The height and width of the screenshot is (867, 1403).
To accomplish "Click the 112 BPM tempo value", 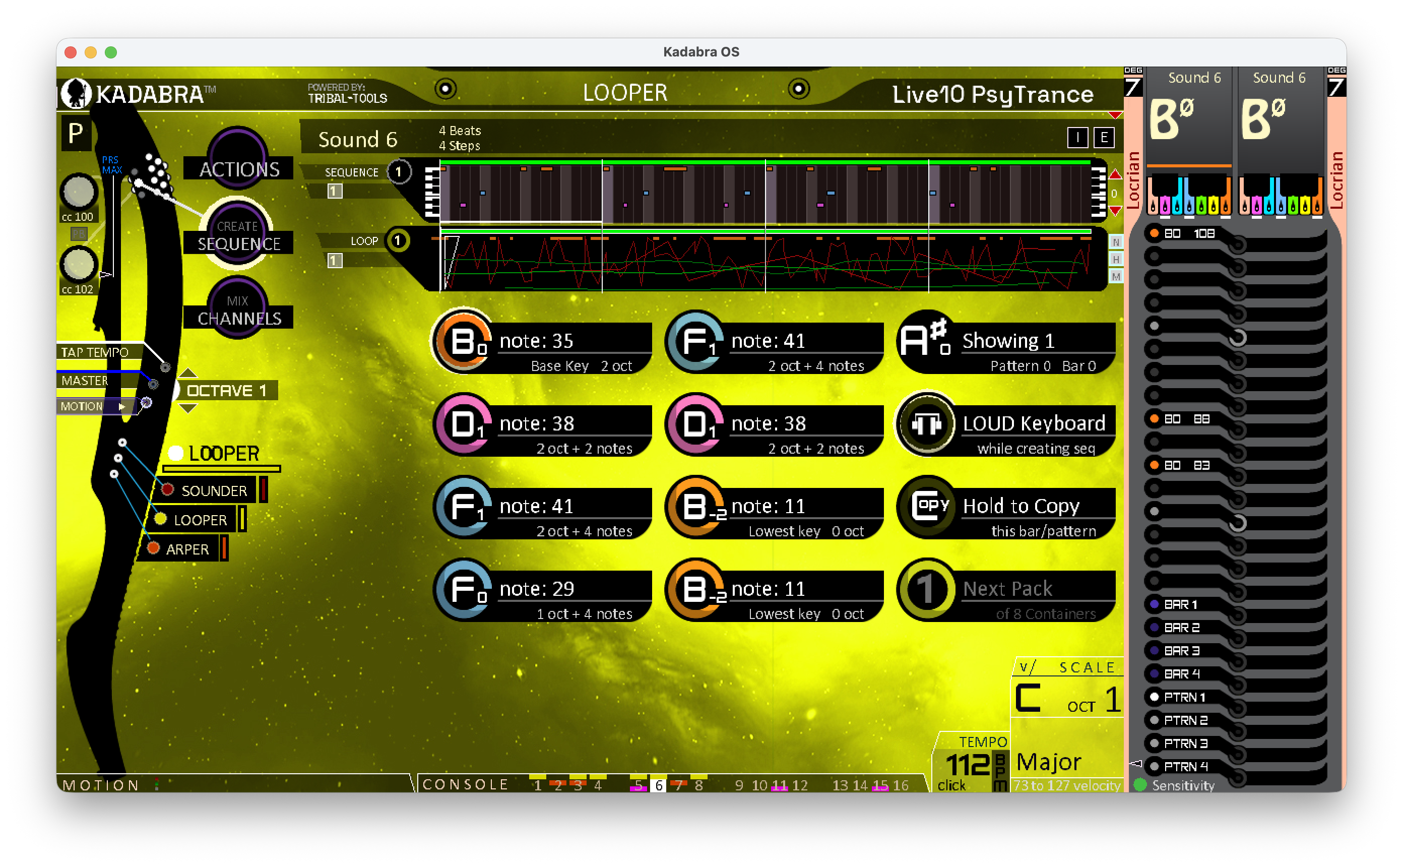I will [968, 764].
